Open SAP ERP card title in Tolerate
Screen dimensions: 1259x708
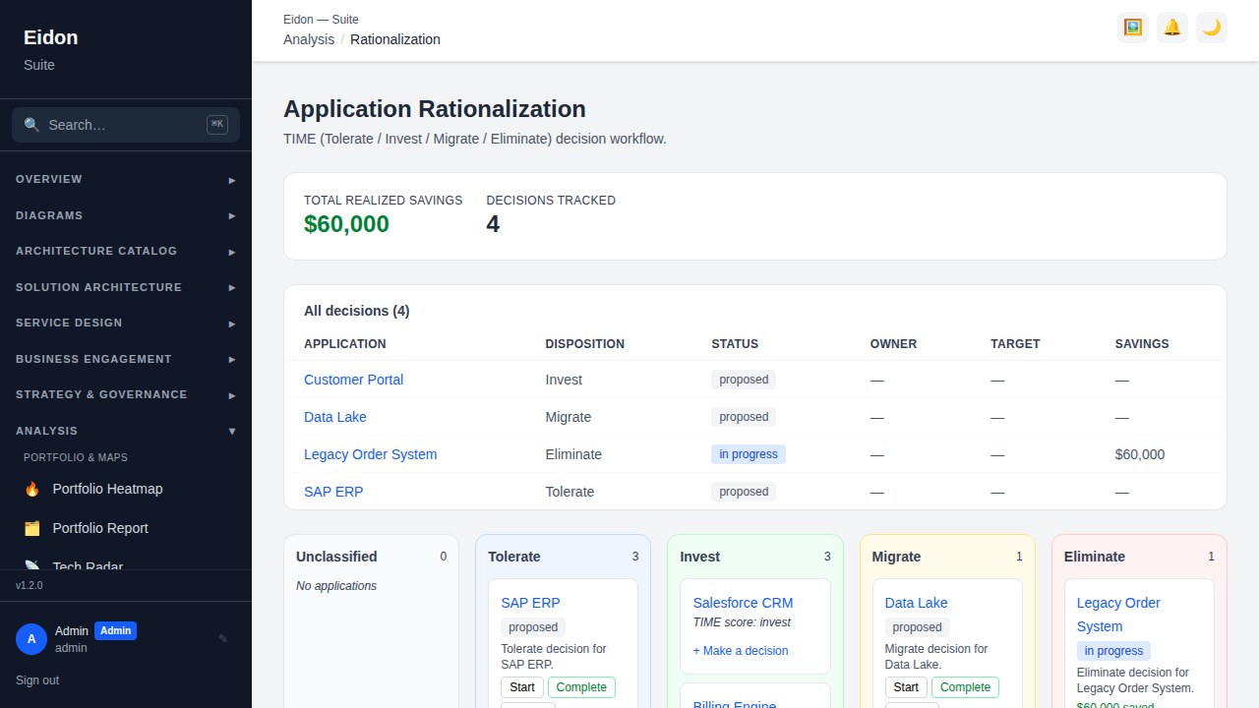530,603
